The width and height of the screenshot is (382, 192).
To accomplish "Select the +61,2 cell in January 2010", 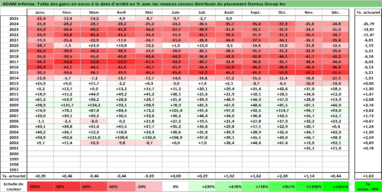I will (41, 99).
